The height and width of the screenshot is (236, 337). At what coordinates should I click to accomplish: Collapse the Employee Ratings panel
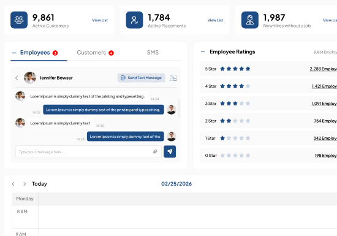pyautogui.click(x=203, y=51)
